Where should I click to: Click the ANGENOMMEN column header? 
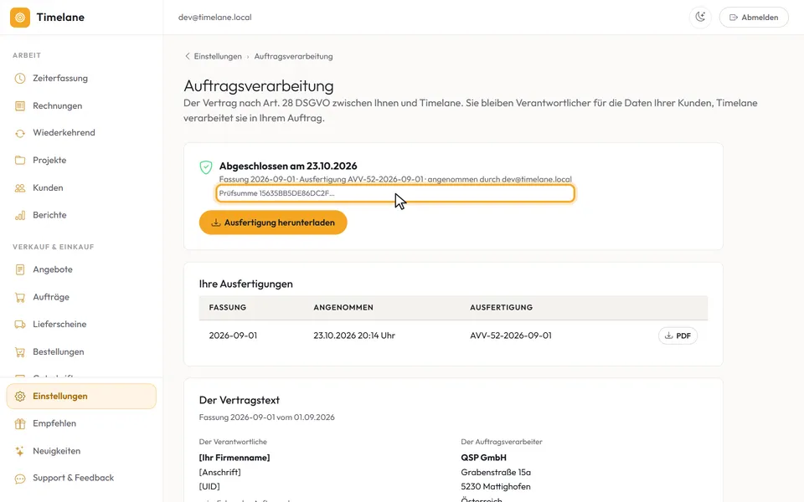[x=343, y=307]
